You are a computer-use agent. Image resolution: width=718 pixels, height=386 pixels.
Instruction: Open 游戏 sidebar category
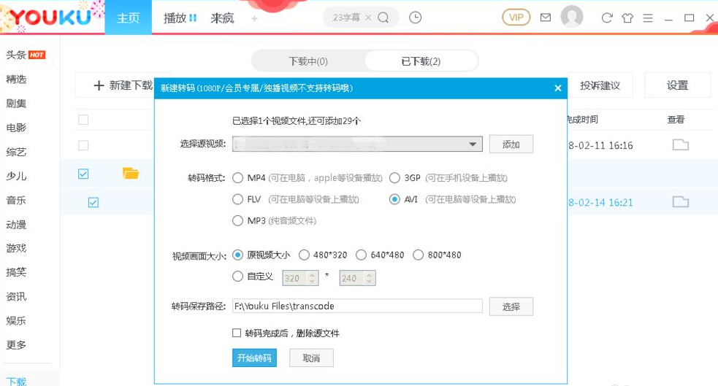pyautogui.click(x=16, y=248)
